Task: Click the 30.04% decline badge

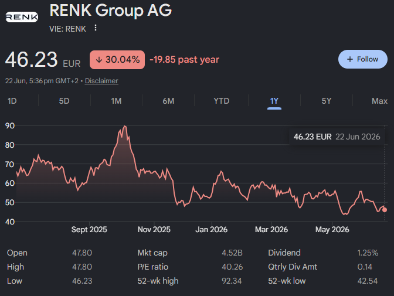Action: pos(117,60)
